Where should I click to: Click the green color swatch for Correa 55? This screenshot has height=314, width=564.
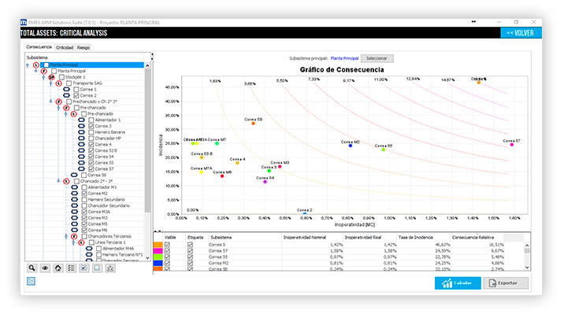[x=158, y=257]
